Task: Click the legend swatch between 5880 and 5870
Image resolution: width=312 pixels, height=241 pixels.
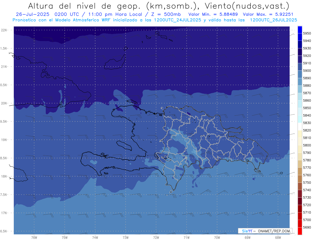Action: [300, 89]
